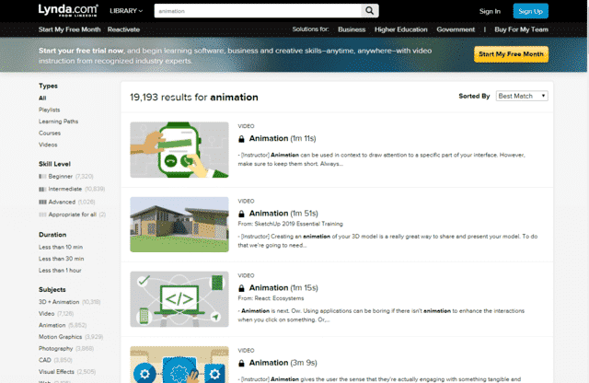Click the blue Sign Up button
The image size is (589, 383).
point(530,11)
